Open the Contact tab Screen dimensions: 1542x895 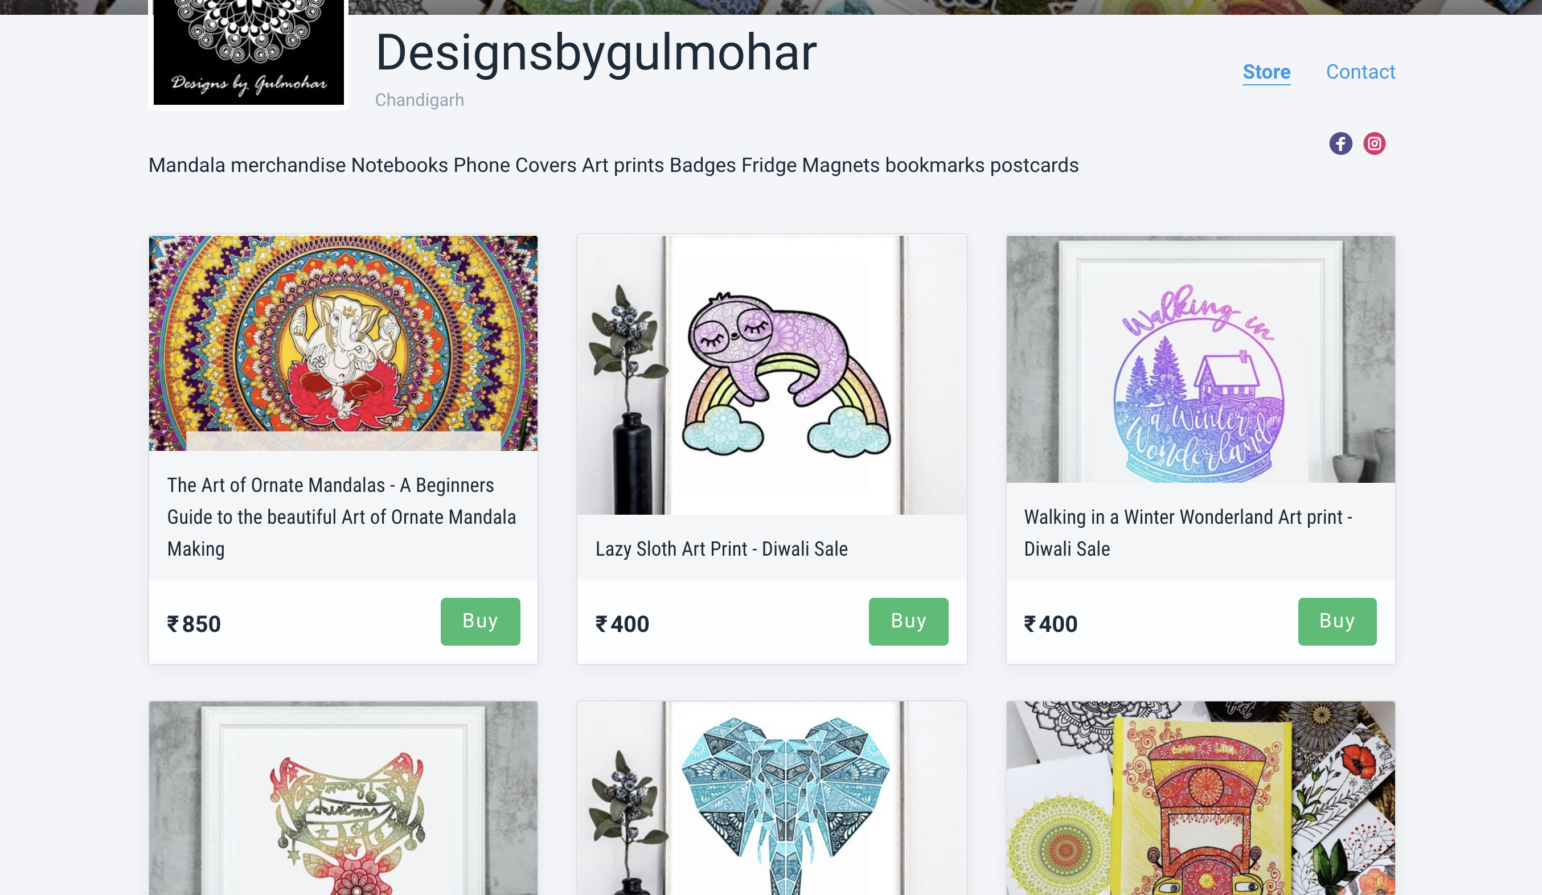(1360, 72)
